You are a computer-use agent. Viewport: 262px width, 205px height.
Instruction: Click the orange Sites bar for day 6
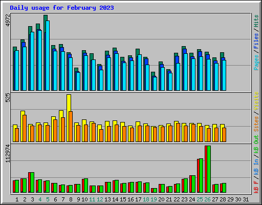coord(55,131)
